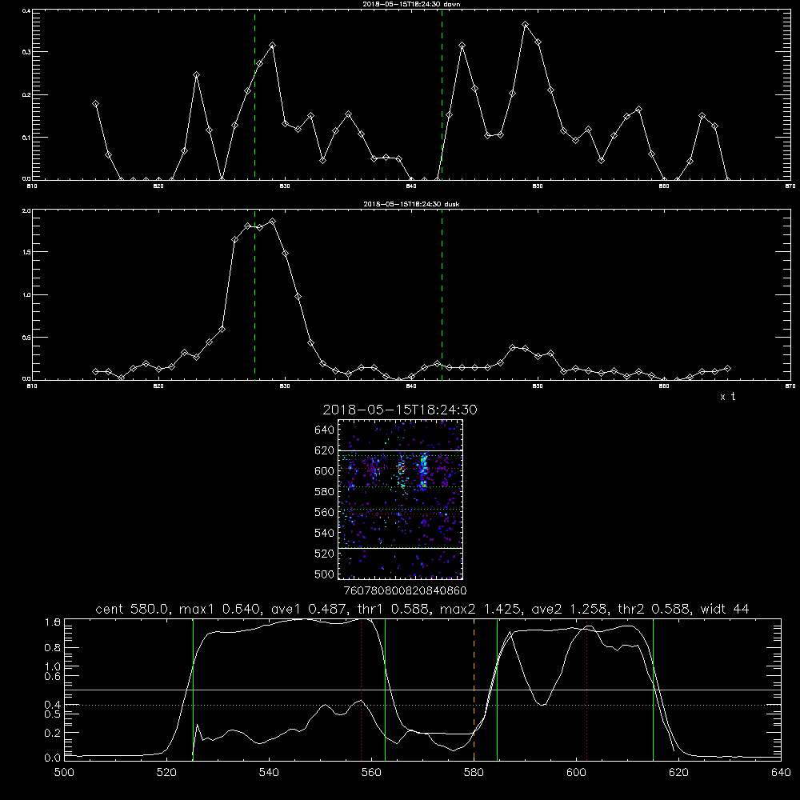800x800 pixels.
Task: Click the peak diamond data point in dusk plot
Action: [273, 222]
